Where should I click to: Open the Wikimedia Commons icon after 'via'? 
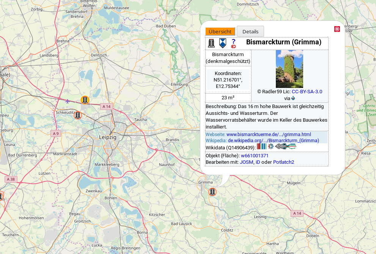(293, 98)
